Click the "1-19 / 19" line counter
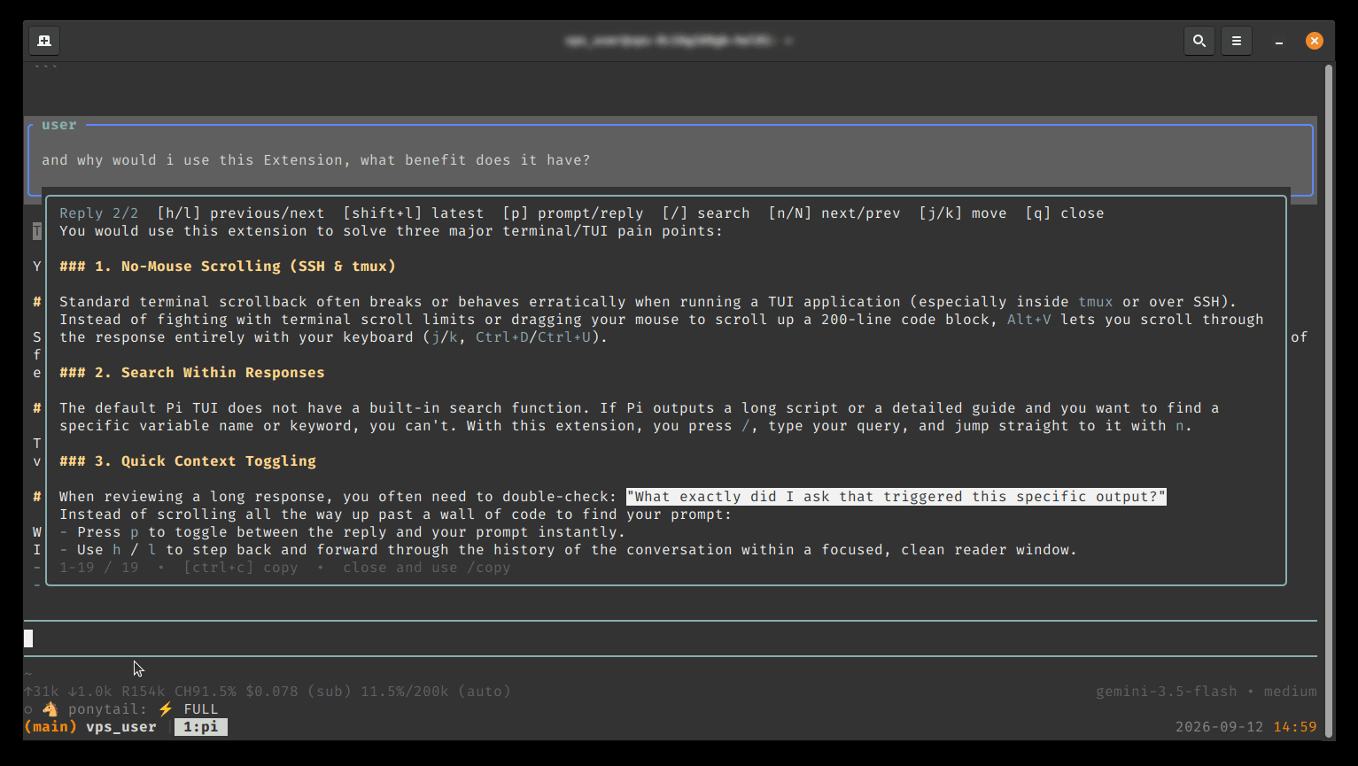This screenshot has width=1358, height=766. tap(99, 568)
